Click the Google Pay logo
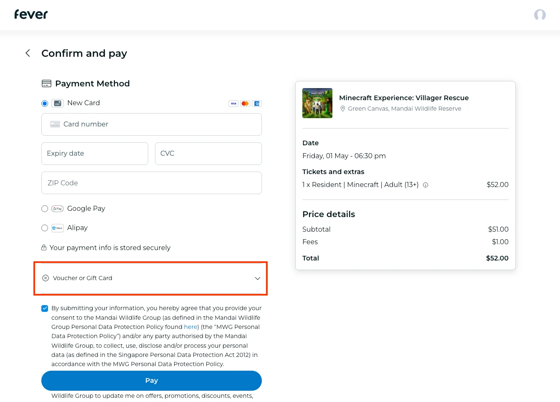 click(58, 209)
